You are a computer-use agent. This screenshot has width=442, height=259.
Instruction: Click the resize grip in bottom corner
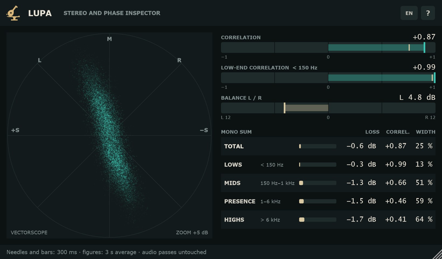(437, 254)
